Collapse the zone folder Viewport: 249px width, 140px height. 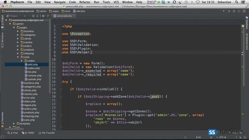coord(18,57)
